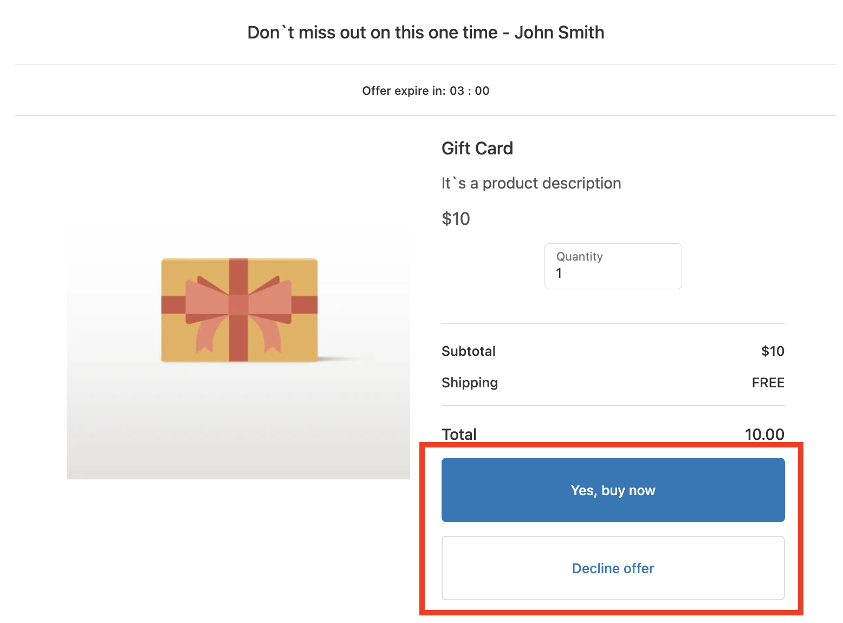The width and height of the screenshot is (843, 623).
Task: Click the Total label
Action: (459, 434)
